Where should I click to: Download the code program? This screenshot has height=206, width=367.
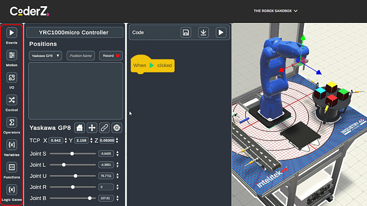[x=203, y=32]
